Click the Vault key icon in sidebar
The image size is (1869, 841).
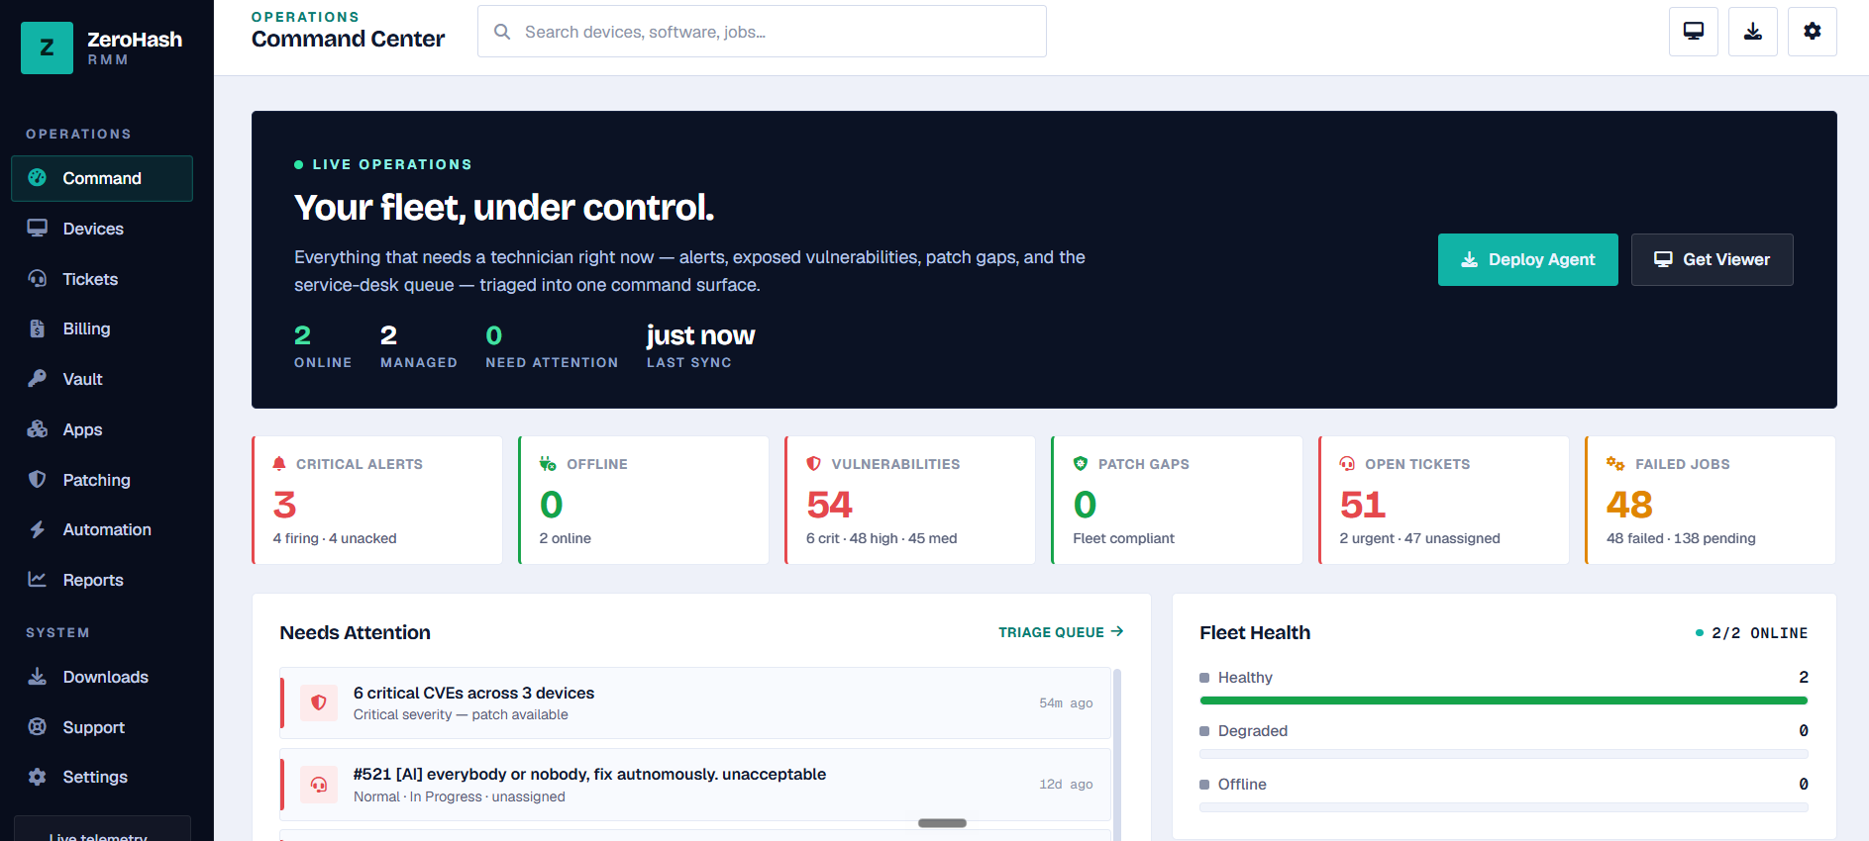[x=38, y=379]
